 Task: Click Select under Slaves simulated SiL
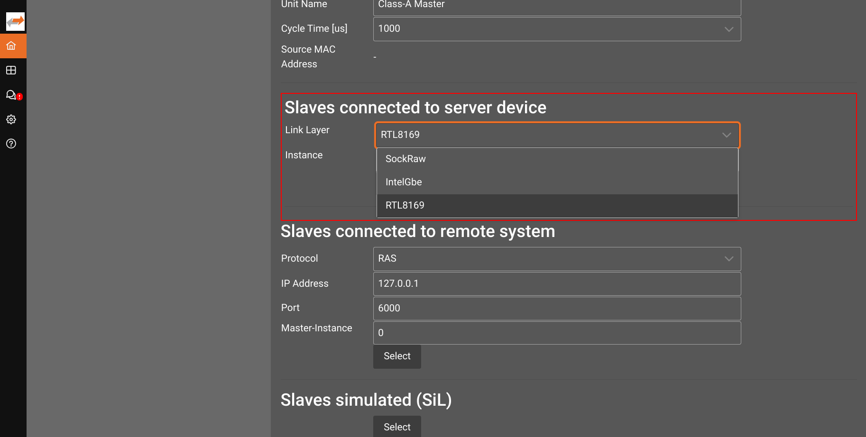tap(397, 427)
